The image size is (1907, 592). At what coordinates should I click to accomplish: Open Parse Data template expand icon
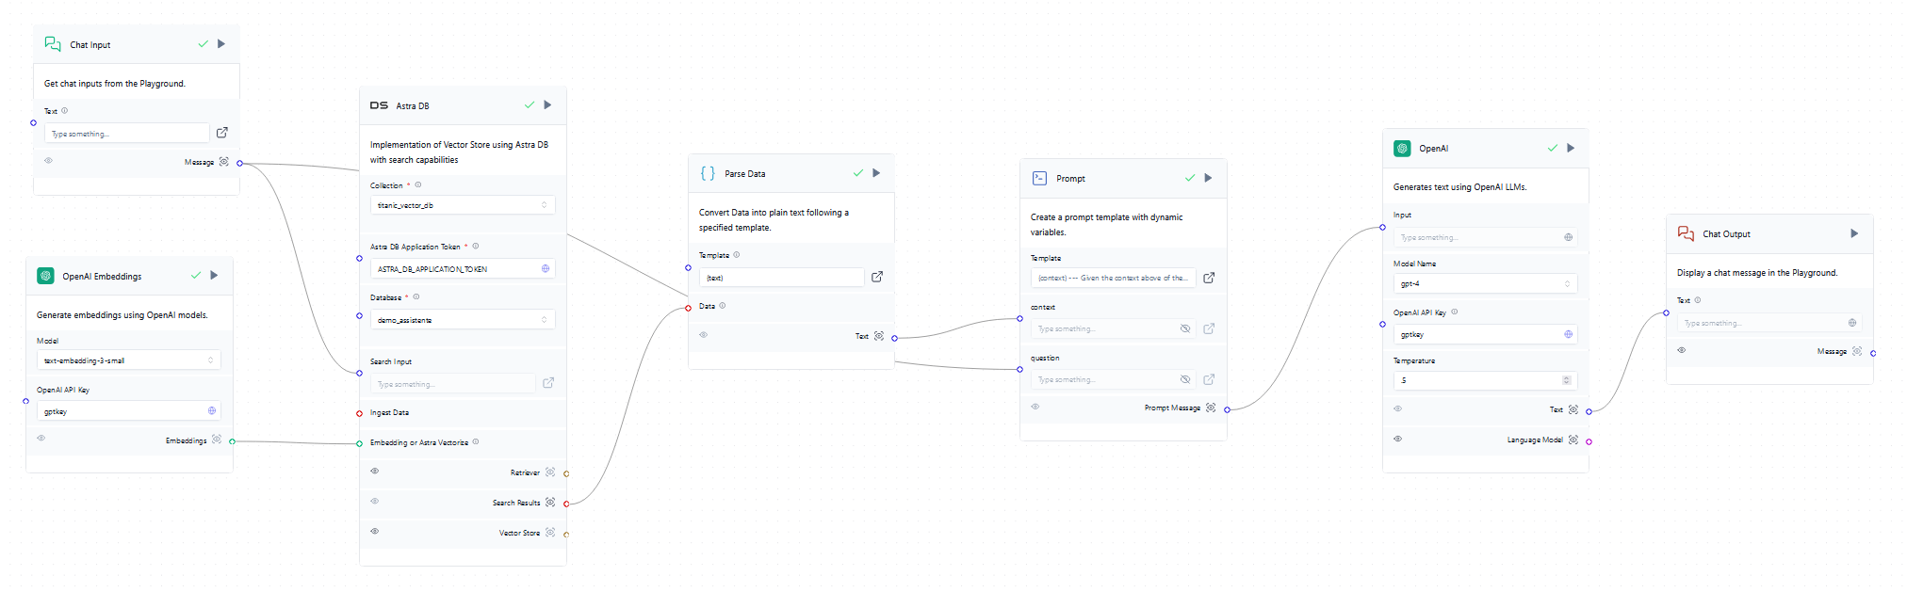coord(877,277)
